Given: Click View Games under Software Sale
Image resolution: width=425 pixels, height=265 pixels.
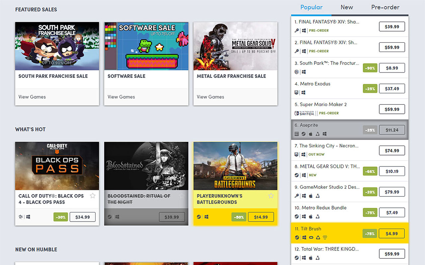Looking at the screenshot, I should point(121,97).
